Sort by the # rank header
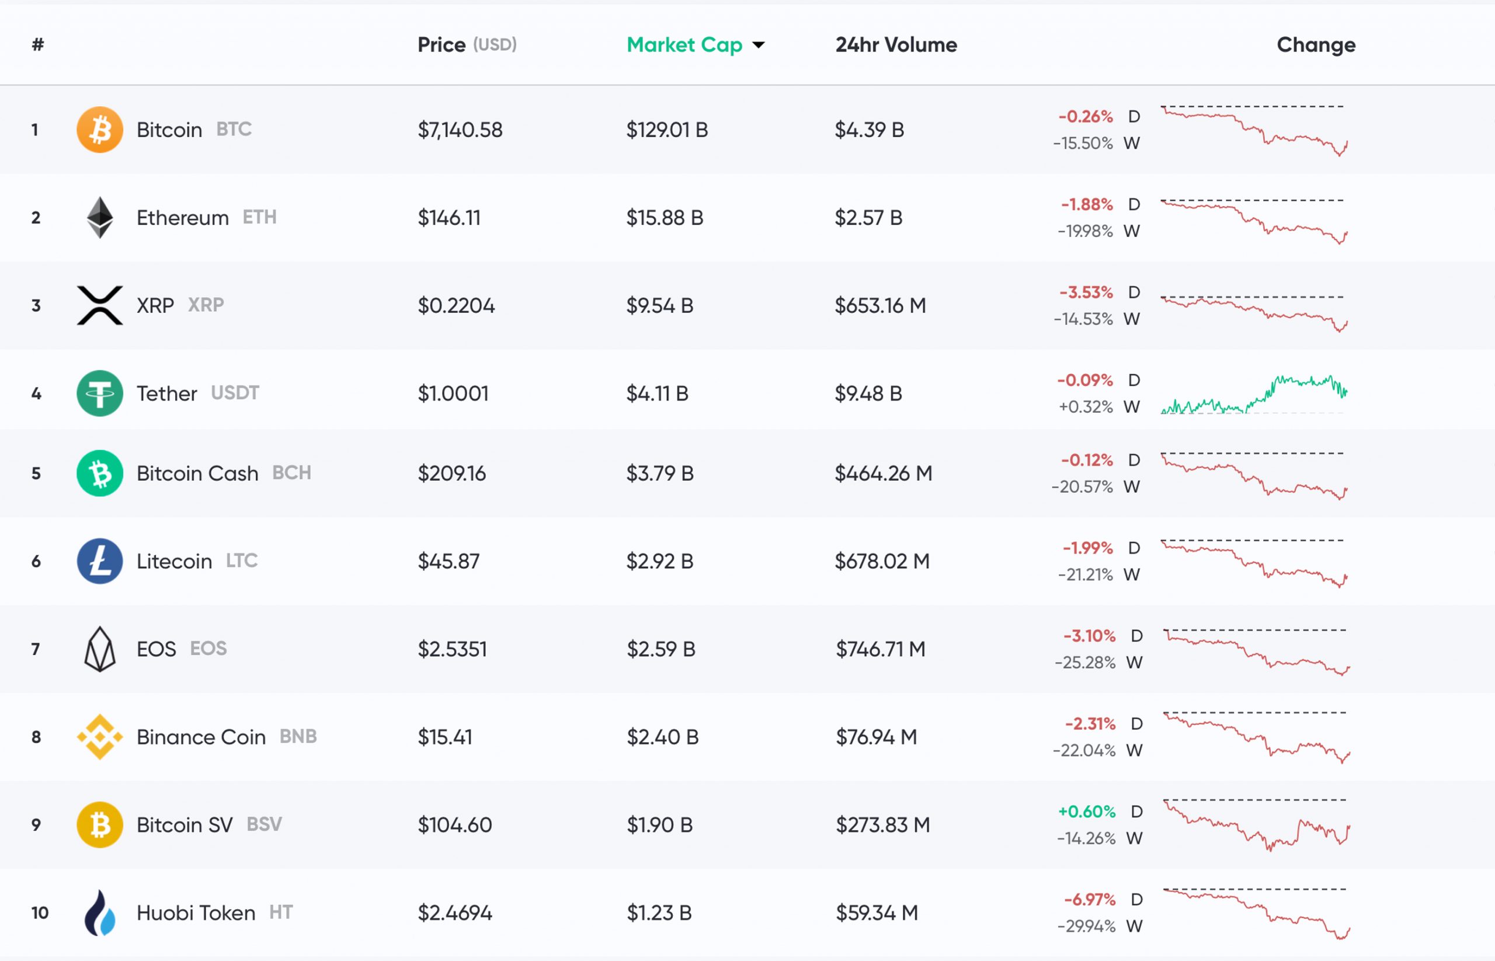The width and height of the screenshot is (1495, 961). [x=37, y=45]
